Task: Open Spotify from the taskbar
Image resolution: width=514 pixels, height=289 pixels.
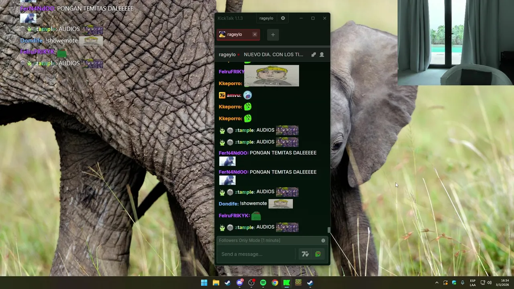Action: [x=263, y=283]
